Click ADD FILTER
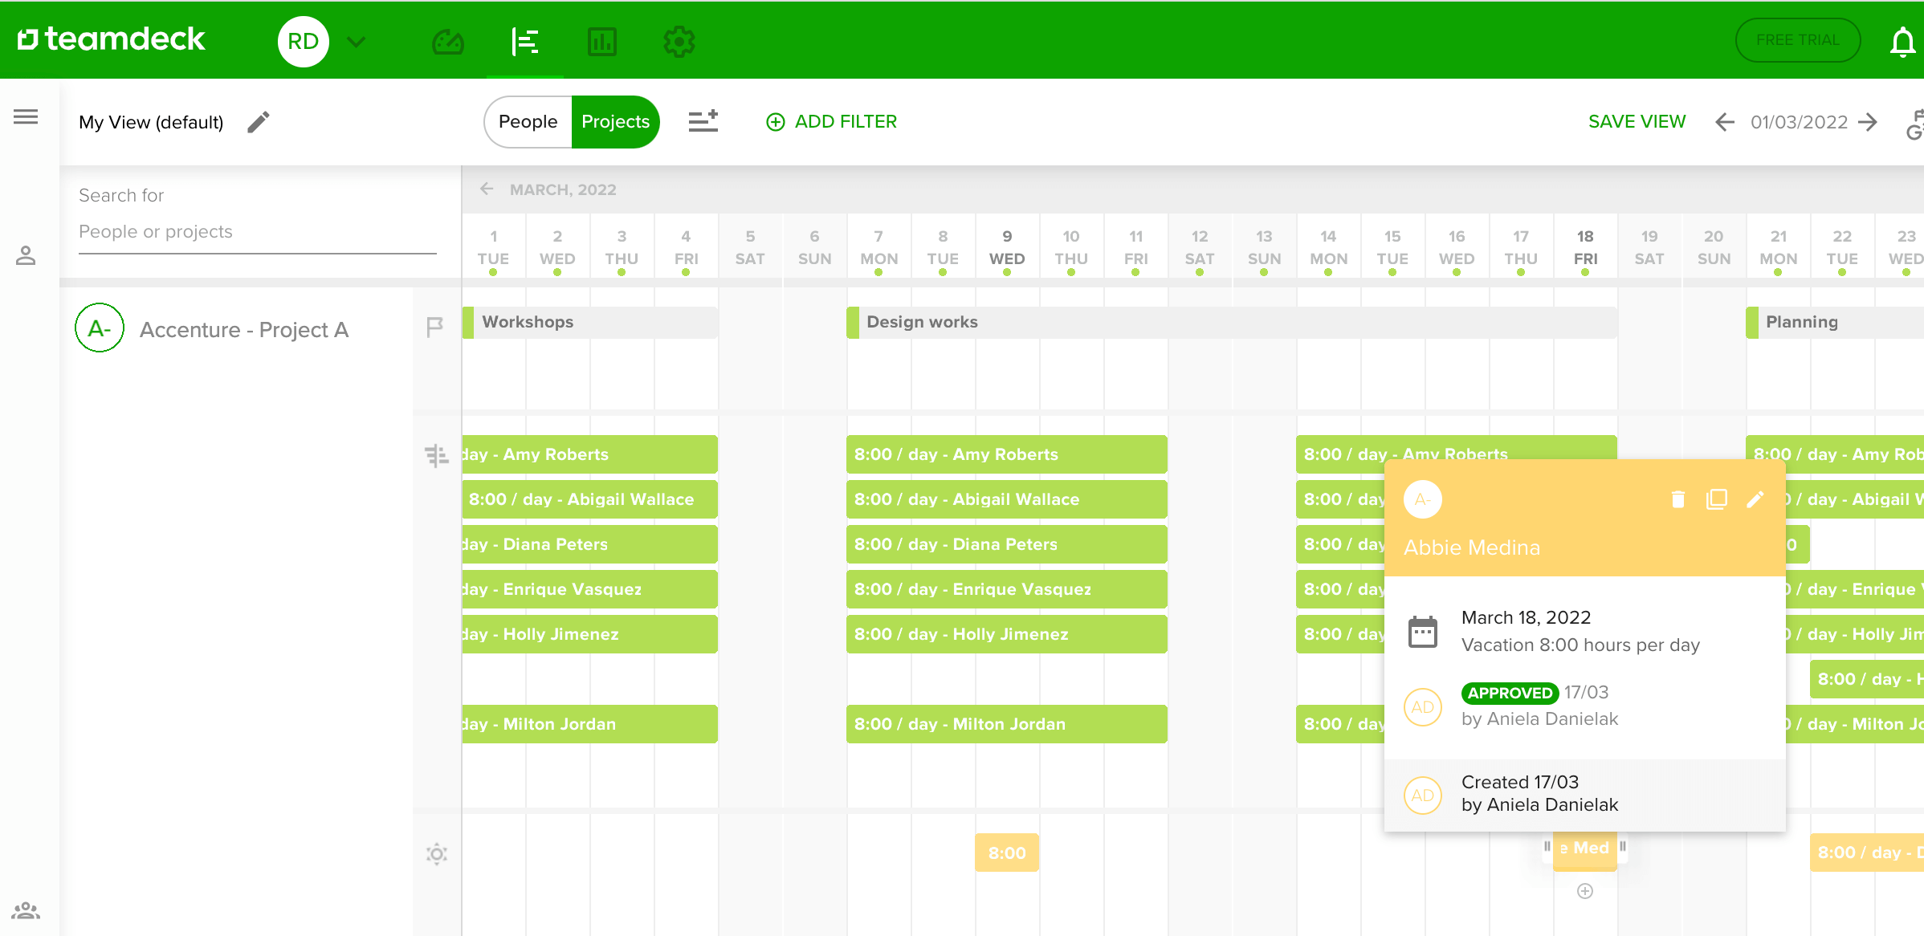The height and width of the screenshot is (936, 1924). [832, 122]
